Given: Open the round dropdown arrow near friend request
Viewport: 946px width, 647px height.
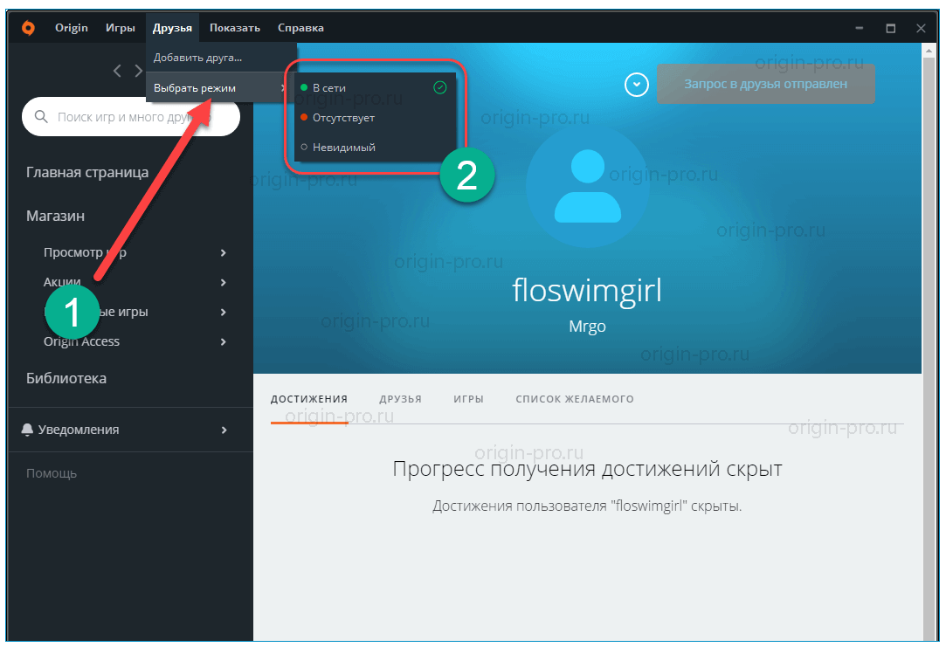Looking at the screenshot, I should tap(636, 85).
